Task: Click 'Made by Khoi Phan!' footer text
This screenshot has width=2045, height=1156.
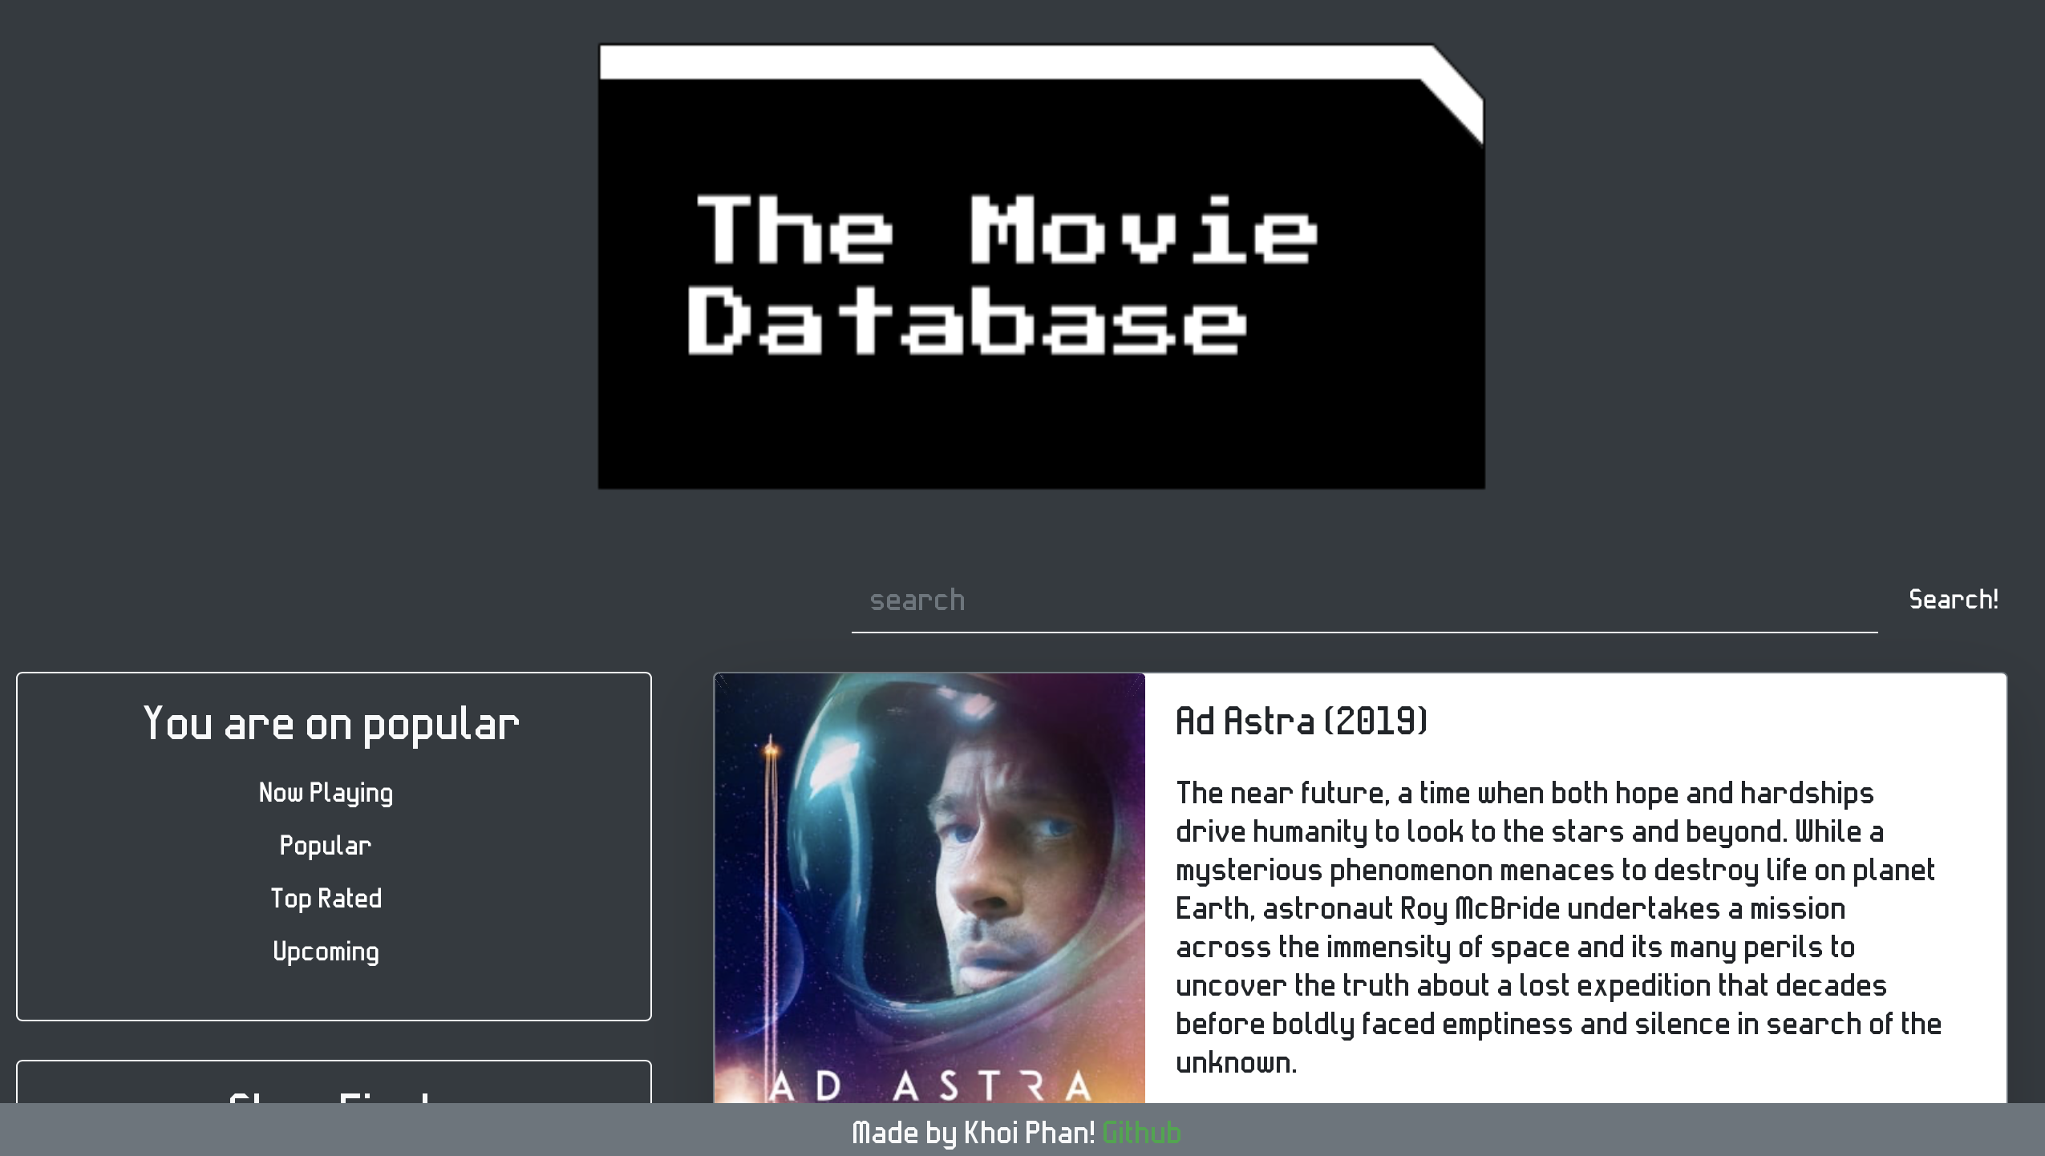Action: pyautogui.click(x=974, y=1133)
